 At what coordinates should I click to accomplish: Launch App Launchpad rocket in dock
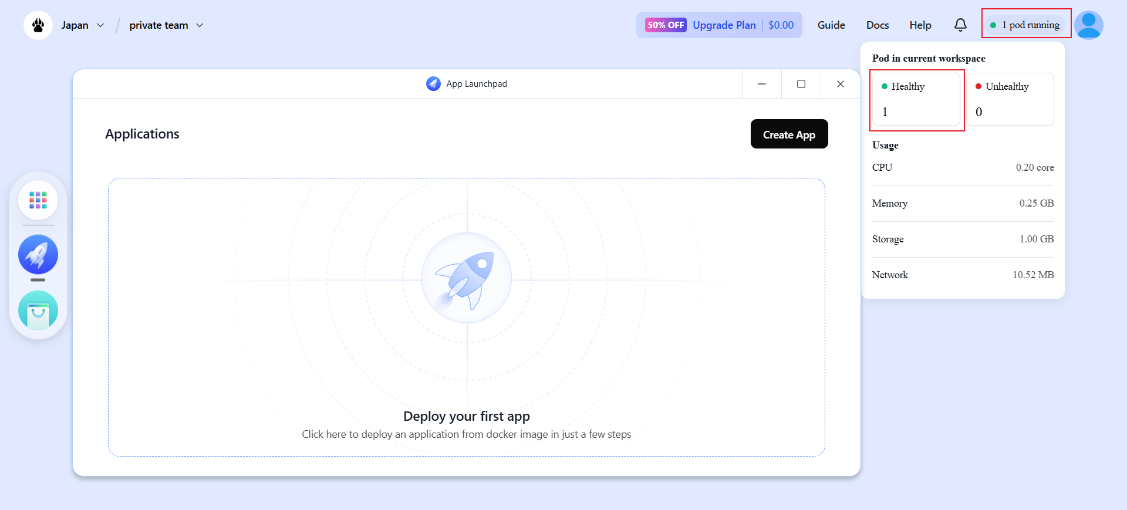(x=38, y=255)
